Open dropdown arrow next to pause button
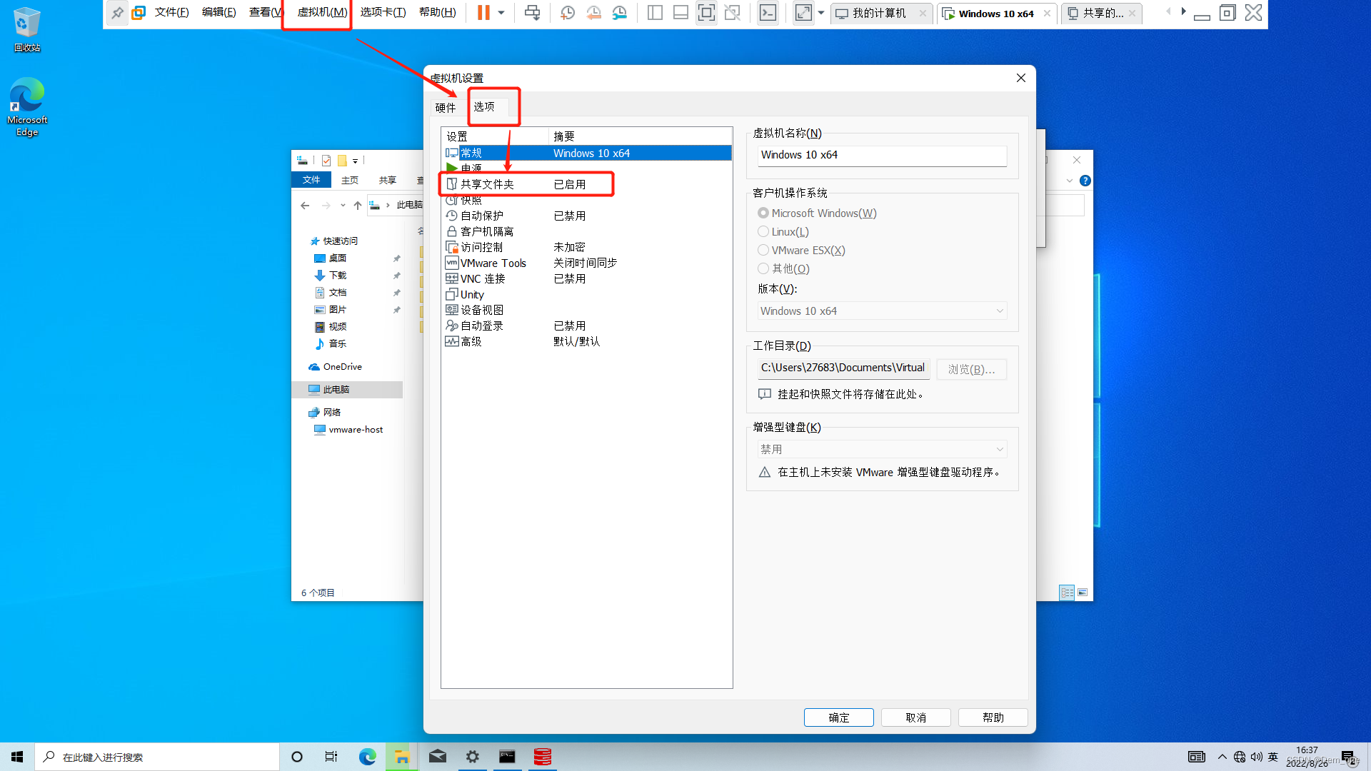Image resolution: width=1371 pixels, height=771 pixels. tap(501, 13)
